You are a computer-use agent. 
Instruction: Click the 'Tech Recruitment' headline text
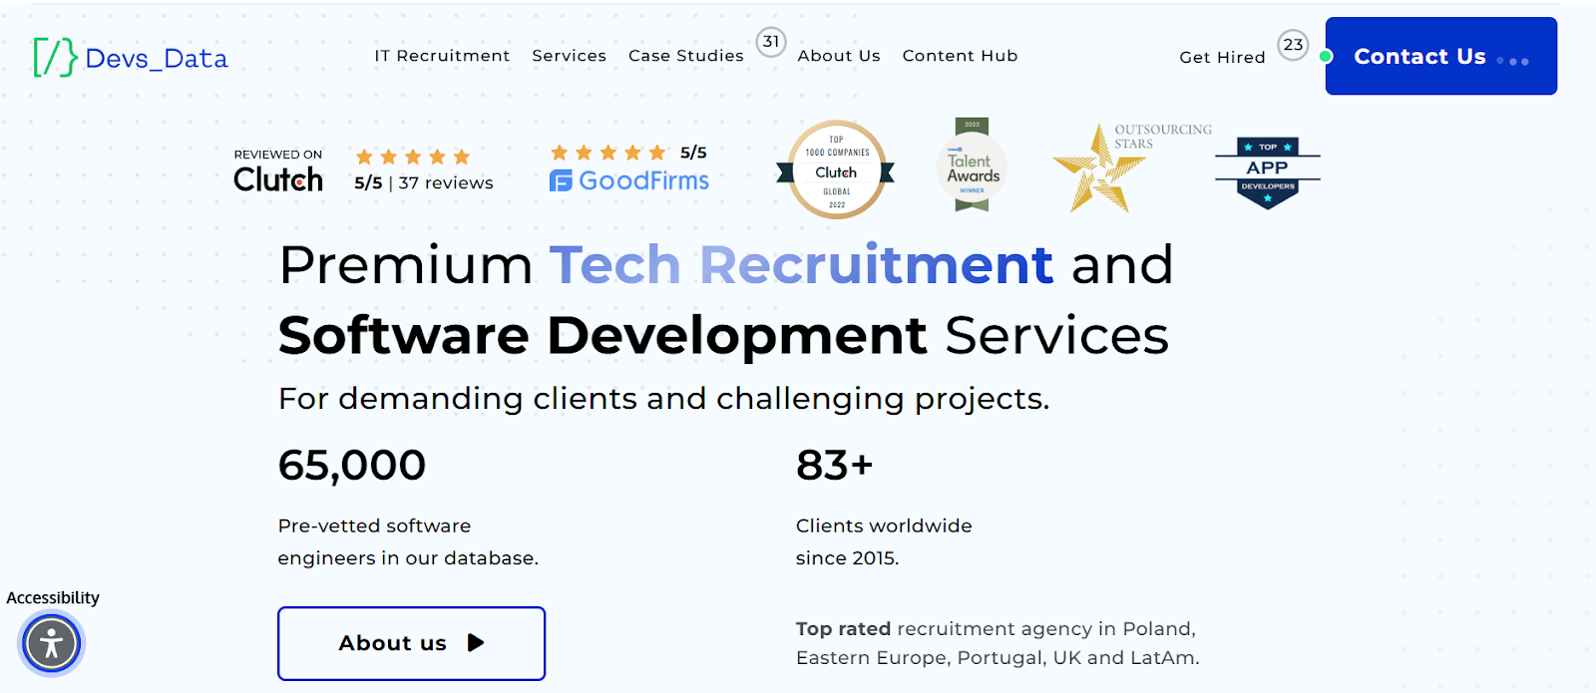click(802, 265)
